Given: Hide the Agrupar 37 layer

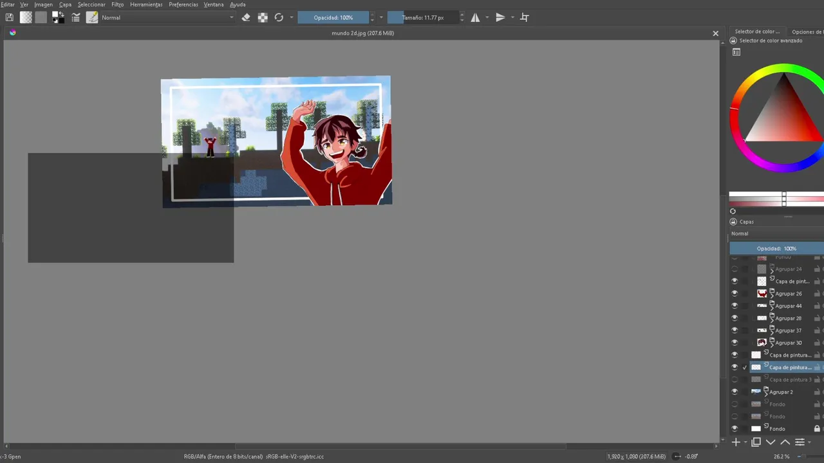Looking at the screenshot, I should [x=735, y=331].
